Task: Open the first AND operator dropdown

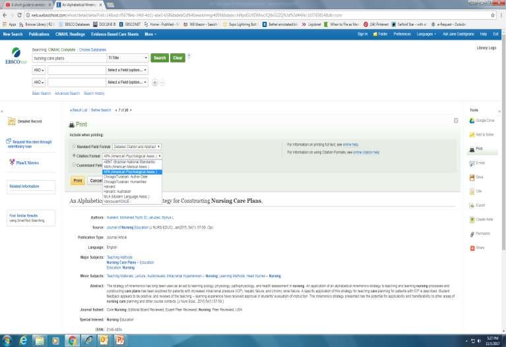Action: pyautogui.click(x=39, y=70)
